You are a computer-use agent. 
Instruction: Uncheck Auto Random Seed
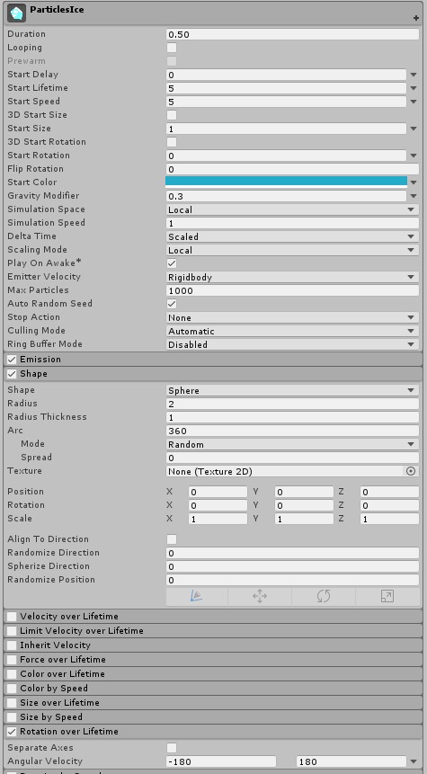(172, 304)
